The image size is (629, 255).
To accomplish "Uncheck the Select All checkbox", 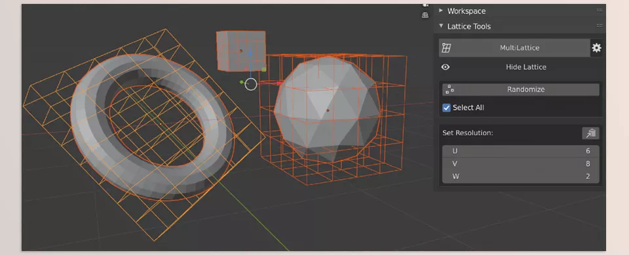I will [x=446, y=108].
